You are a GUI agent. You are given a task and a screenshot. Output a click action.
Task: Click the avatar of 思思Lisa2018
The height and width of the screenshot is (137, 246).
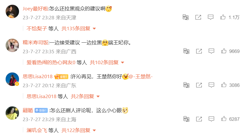pyautogui.click(x=12, y=79)
